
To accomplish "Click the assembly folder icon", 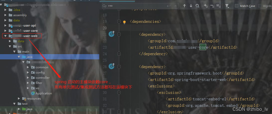I will [x=10, y=15].
